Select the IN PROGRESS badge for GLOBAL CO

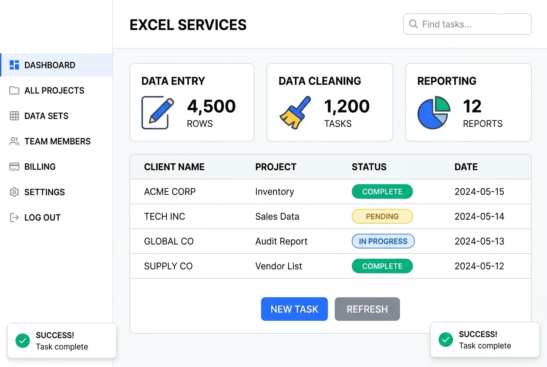pyautogui.click(x=383, y=241)
